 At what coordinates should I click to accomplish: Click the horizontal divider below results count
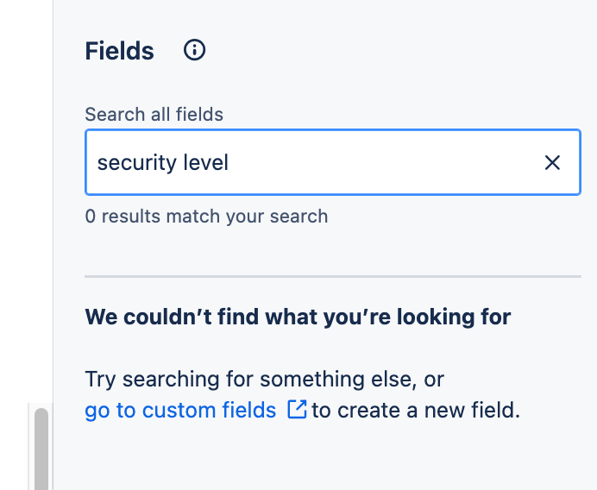[x=332, y=277]
